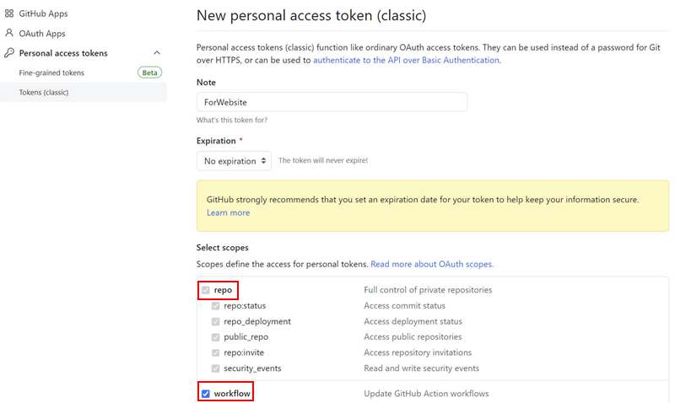Click the Beta badge beside Fine-grained tokens
Viewport: 675px width, 403px height.
tap(150, 73)
